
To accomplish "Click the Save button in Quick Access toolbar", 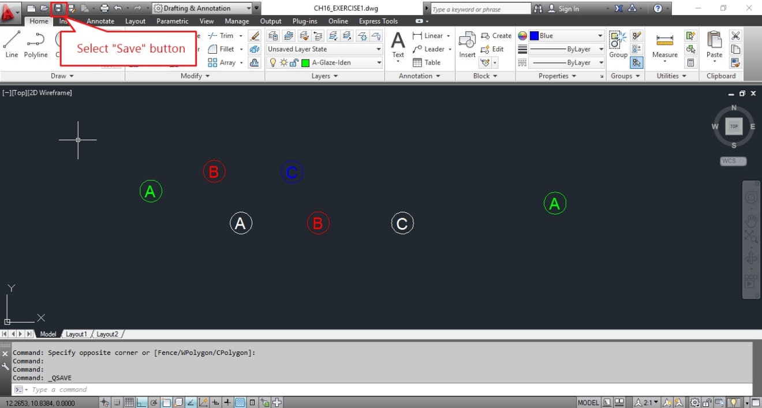I will point(57,8).
